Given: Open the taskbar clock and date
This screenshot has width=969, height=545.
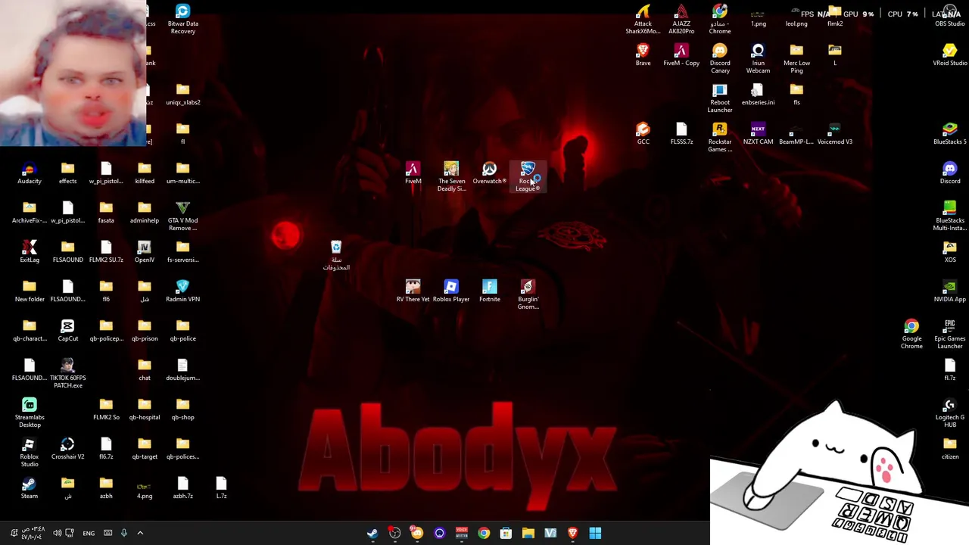Looking at the screenshot, I should click(x=33, y=533).
